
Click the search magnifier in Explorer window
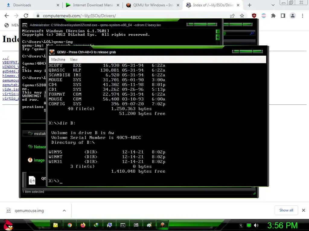click(252, 33)
